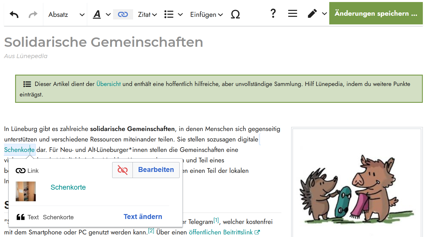Open the page options hamburger menu

(292, 14)
